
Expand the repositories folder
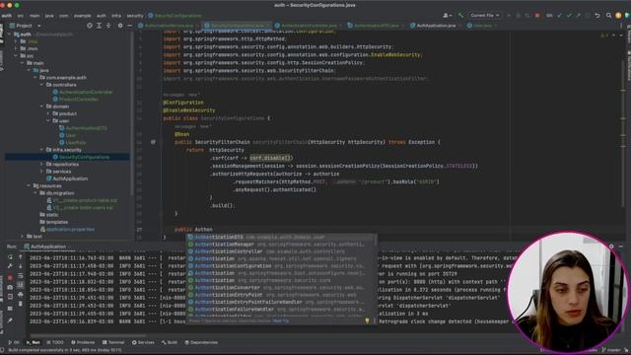point(41,165)
